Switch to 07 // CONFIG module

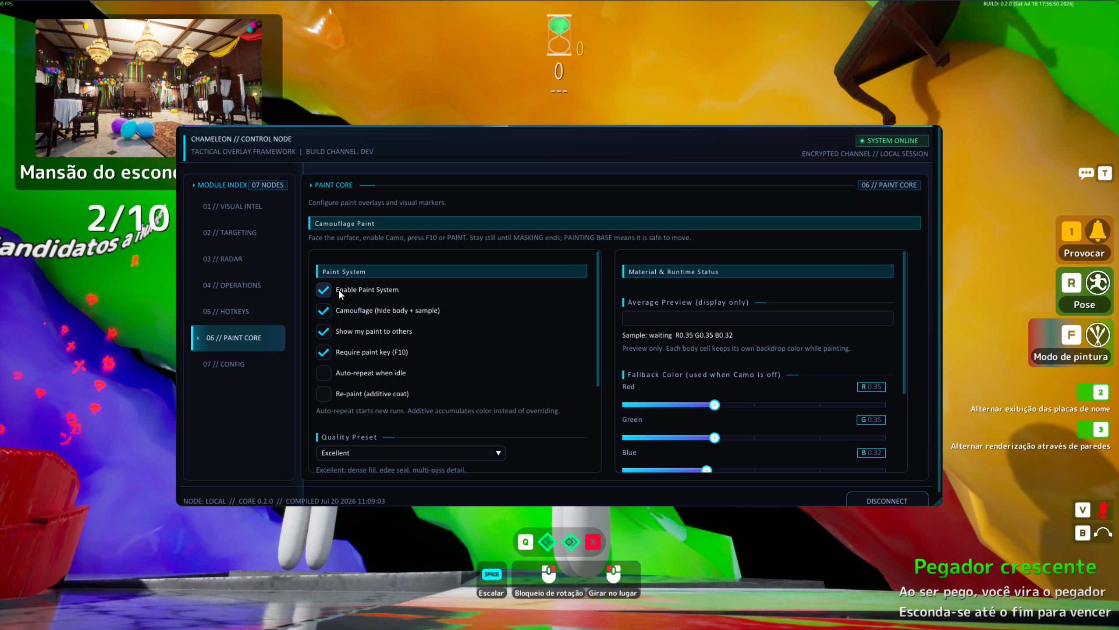224,364
